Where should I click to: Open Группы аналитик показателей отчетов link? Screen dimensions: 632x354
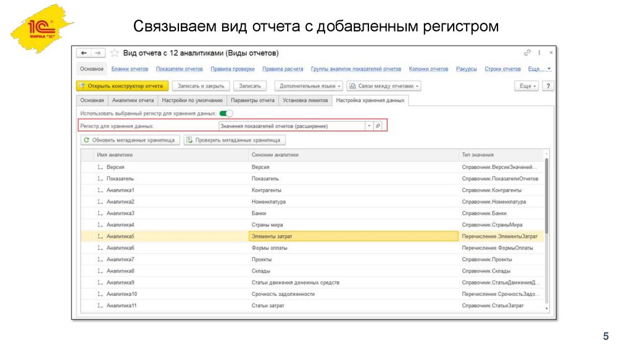[356, 69]
